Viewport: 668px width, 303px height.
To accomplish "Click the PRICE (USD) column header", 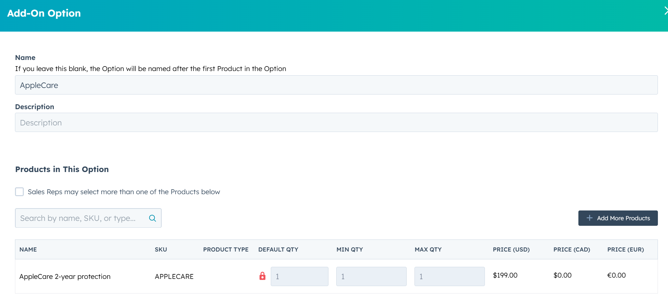I will [x=511, y=249].
